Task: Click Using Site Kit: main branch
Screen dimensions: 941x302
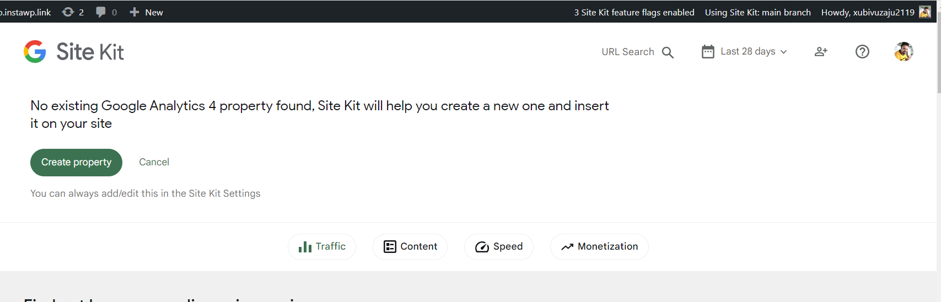Action: (757, 12)
